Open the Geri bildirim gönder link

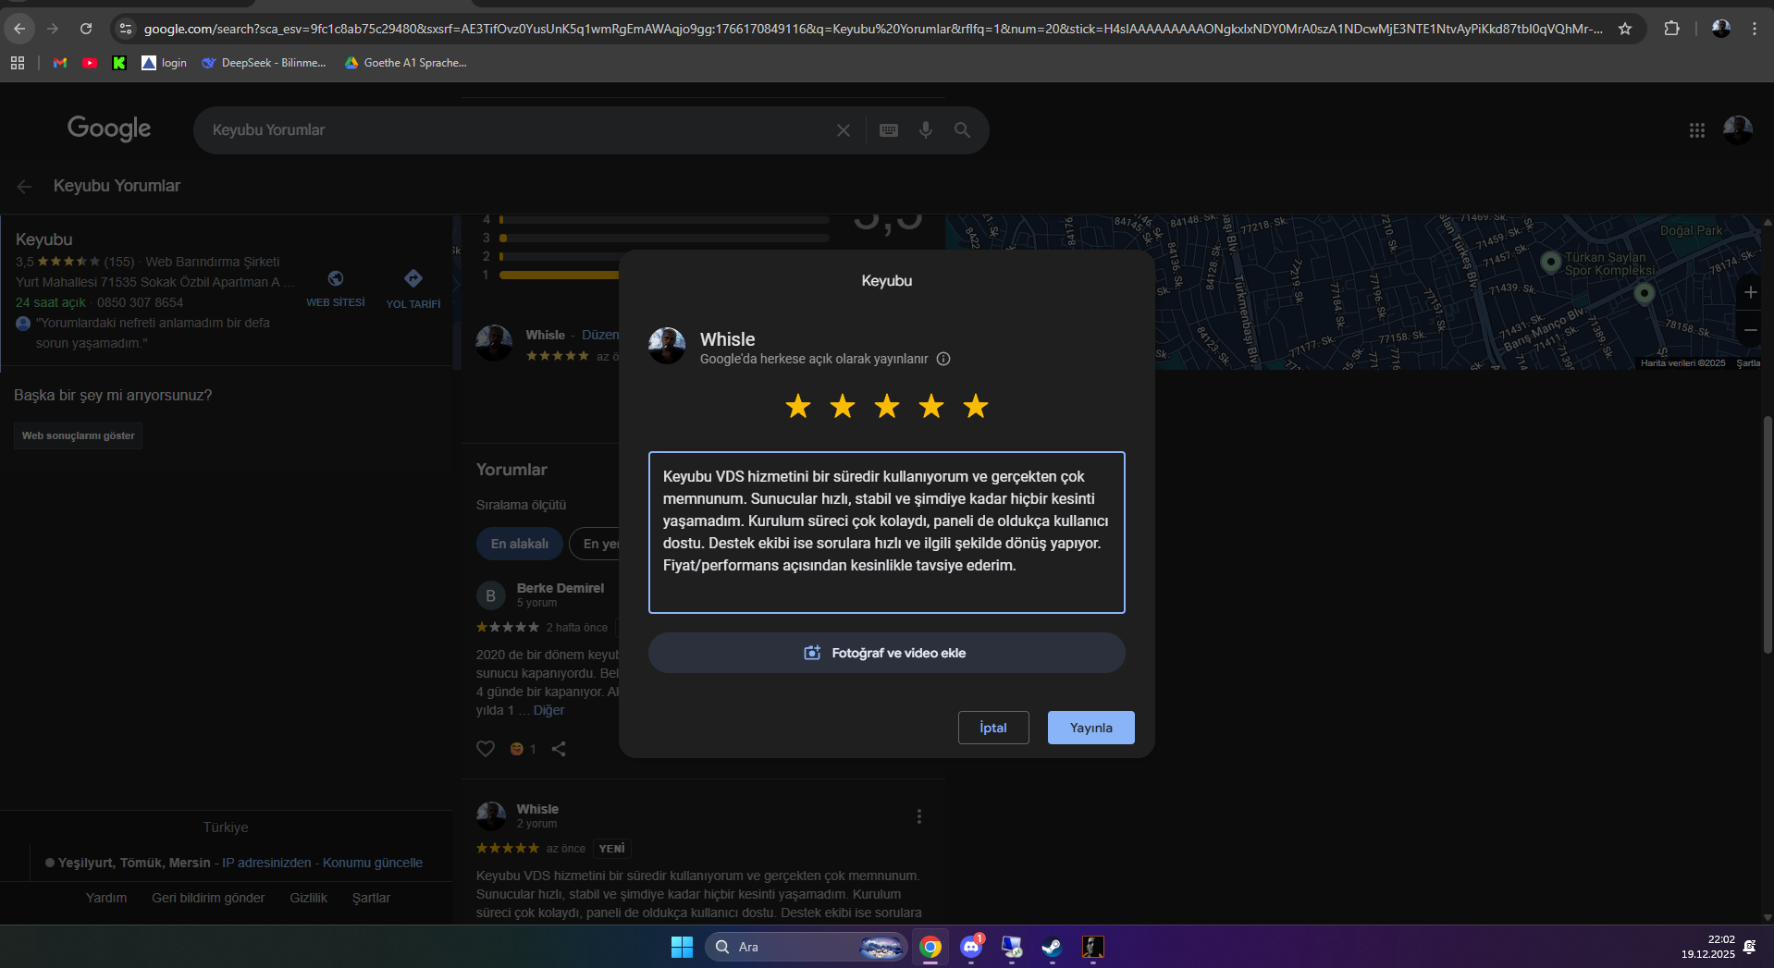(208, 898)
